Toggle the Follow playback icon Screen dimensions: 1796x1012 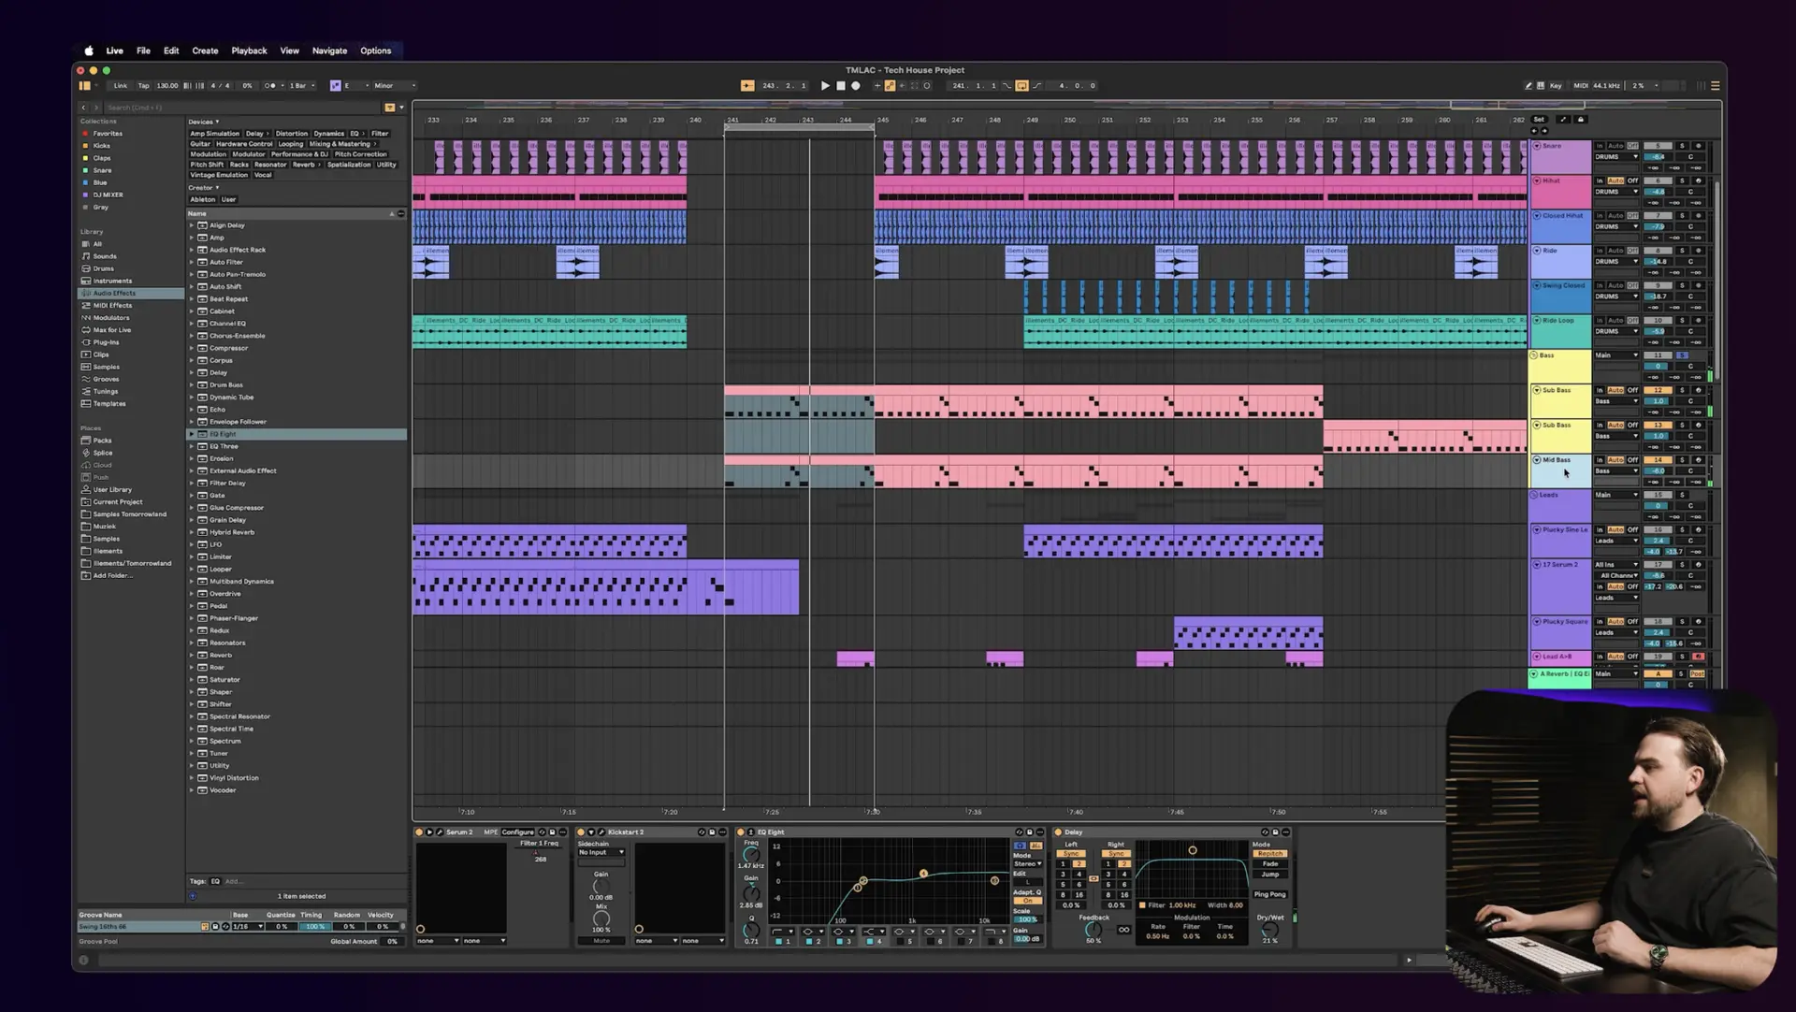click(747, 86)
